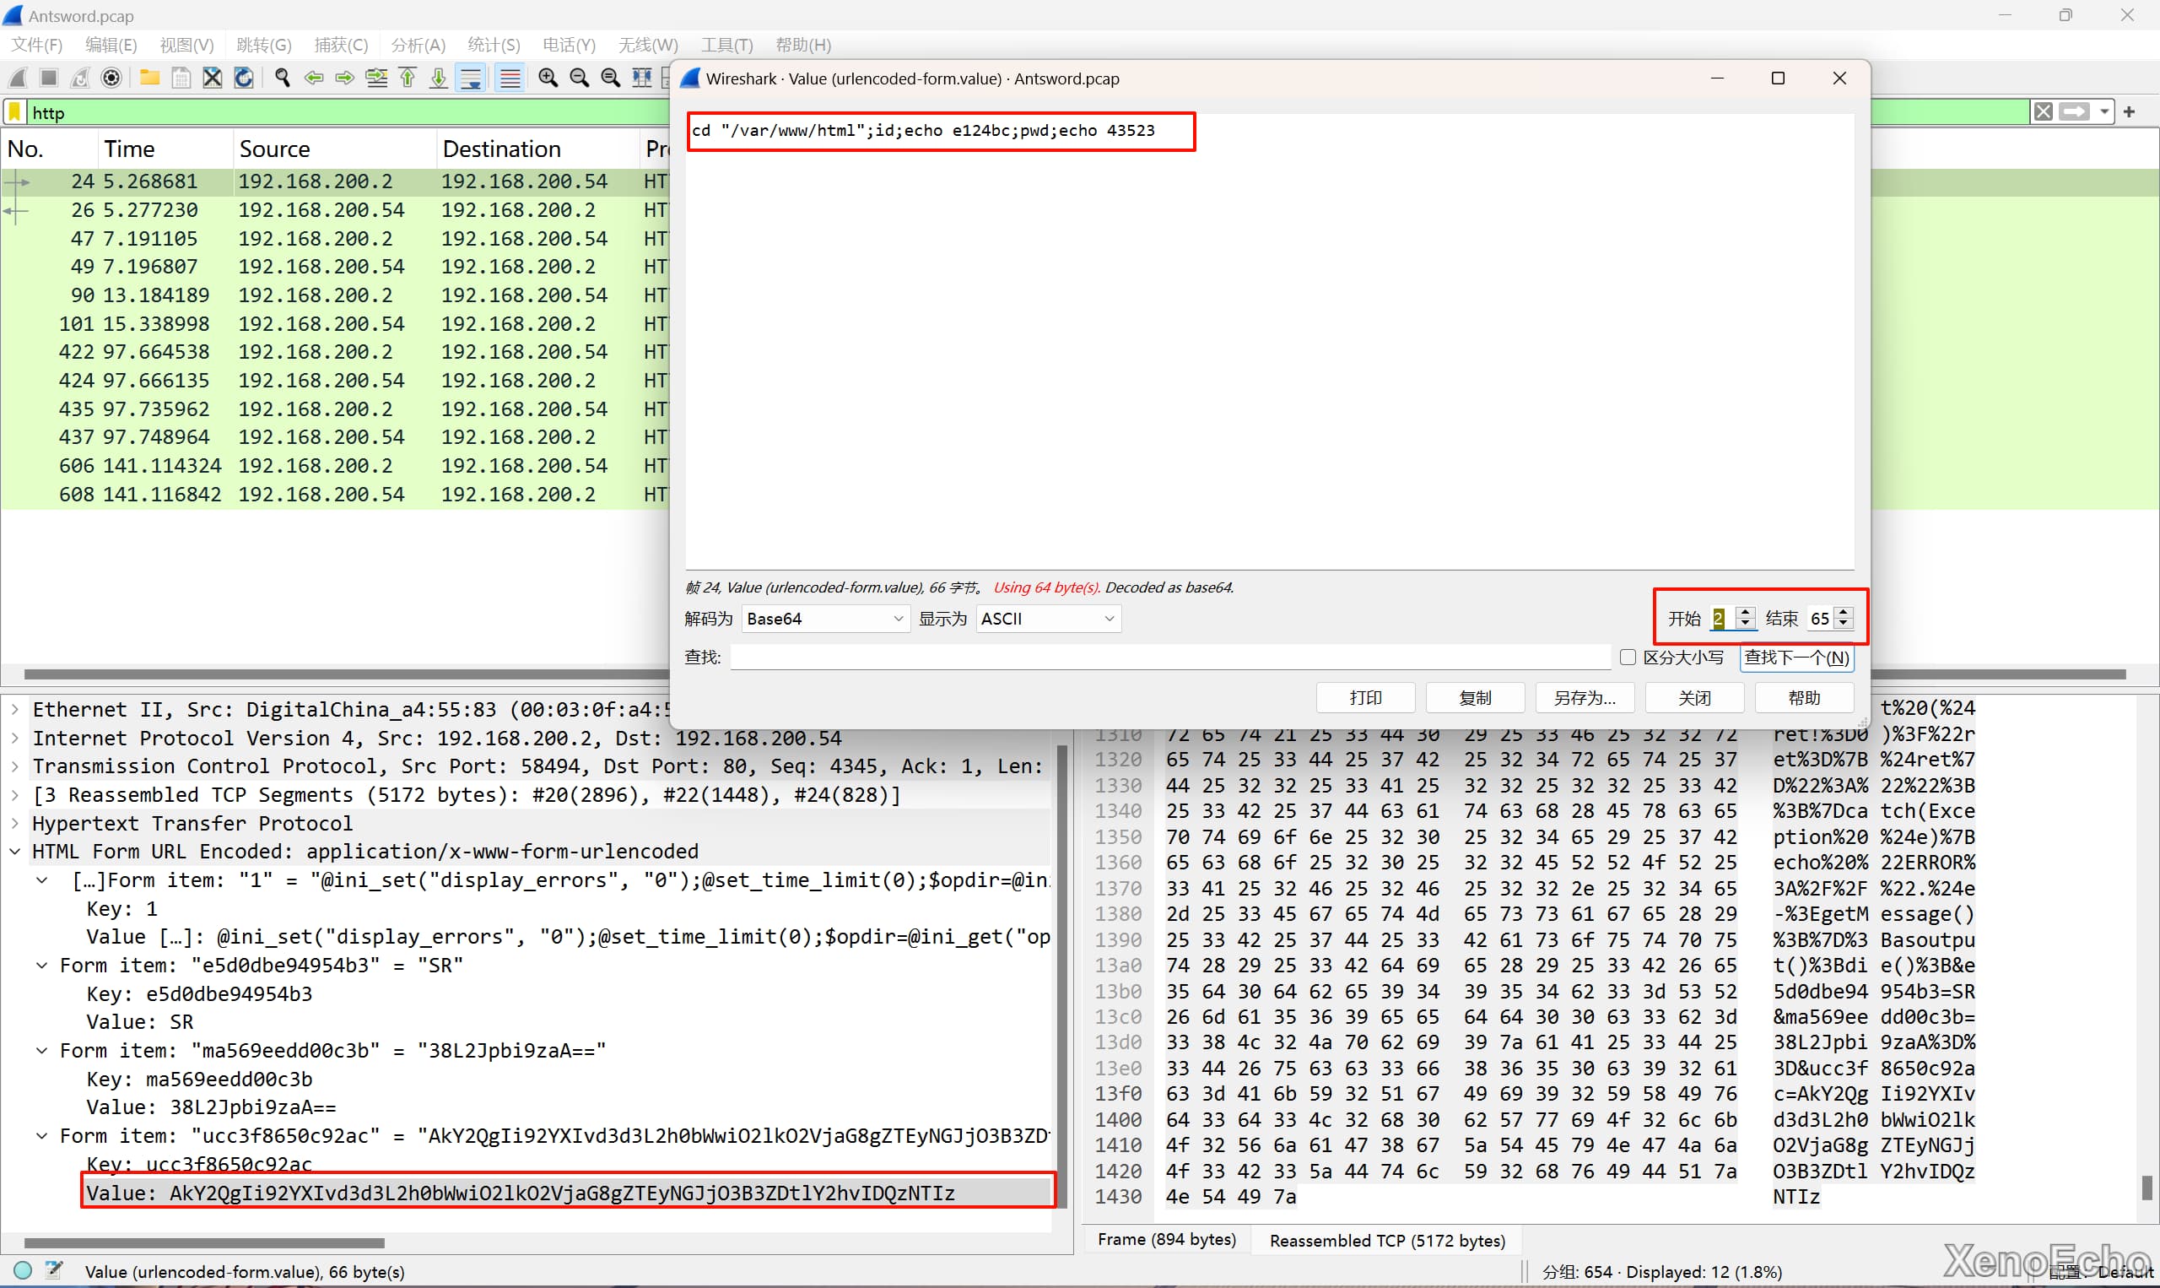Click the 另存为... save as button
Viewport: 2160px width, 1288px height.
click(x=1584, y=698)
